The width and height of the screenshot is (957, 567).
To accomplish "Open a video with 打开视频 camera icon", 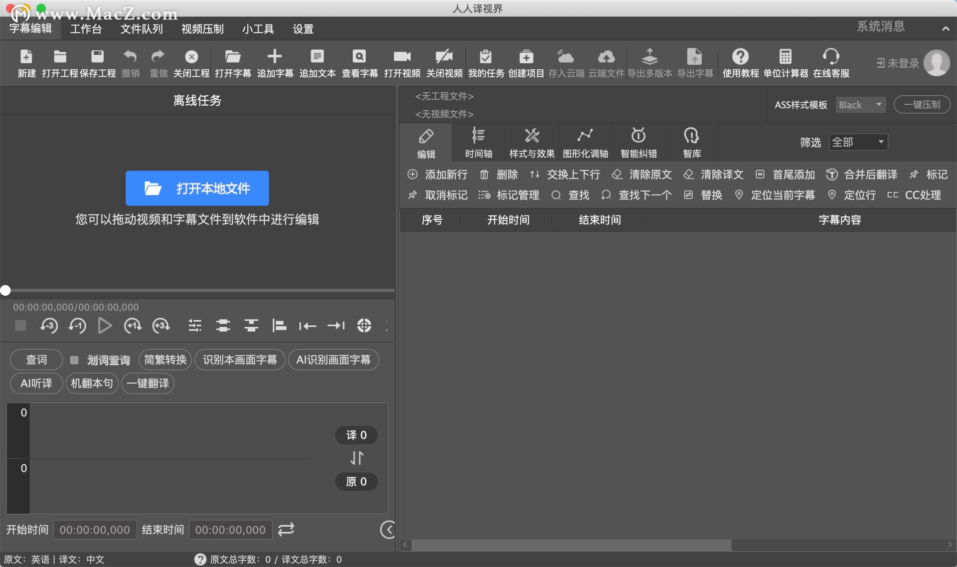I will click(402, 56).
